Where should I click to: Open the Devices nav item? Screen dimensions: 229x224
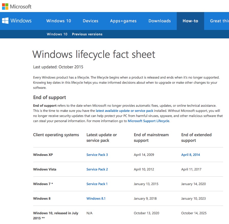(x=90, y=21)
